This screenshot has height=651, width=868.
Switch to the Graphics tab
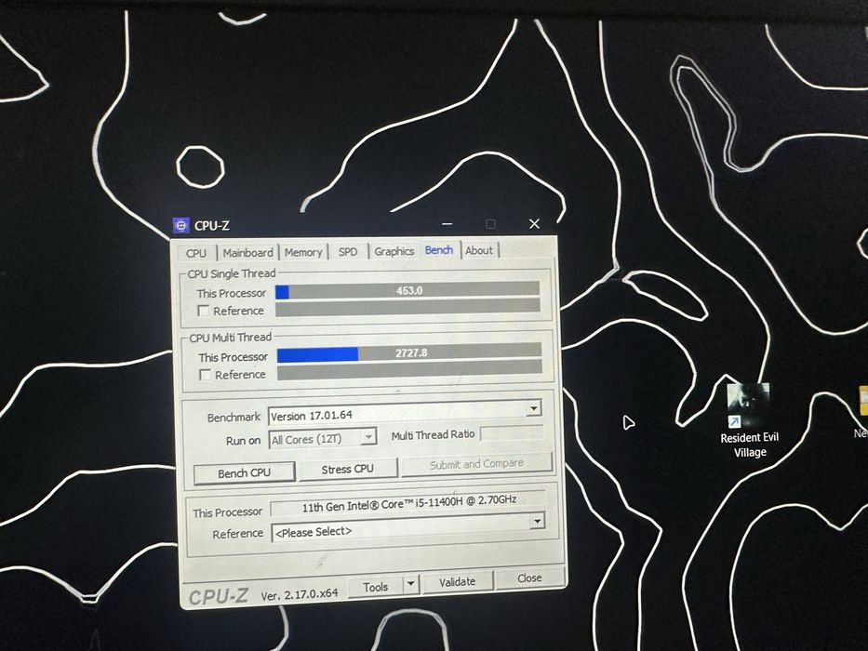click(394, 251)
